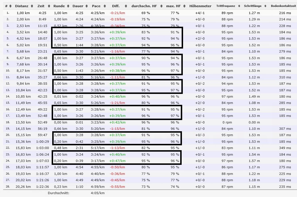Sort by Schrittlänge column header

point(253,6)
